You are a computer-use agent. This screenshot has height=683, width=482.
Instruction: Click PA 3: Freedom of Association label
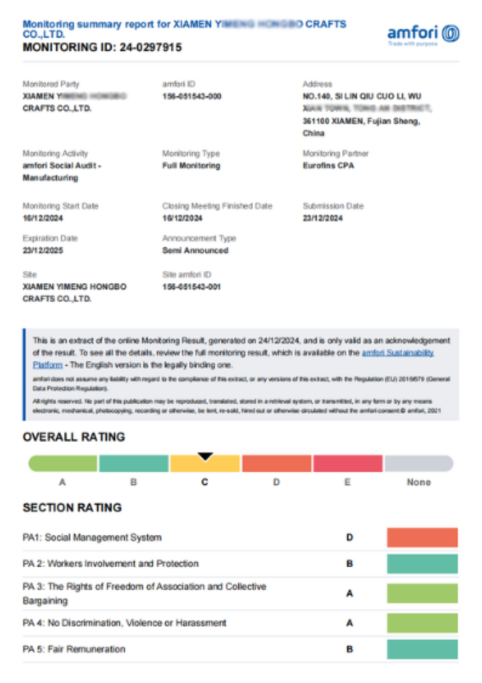(x=144, y=593)
